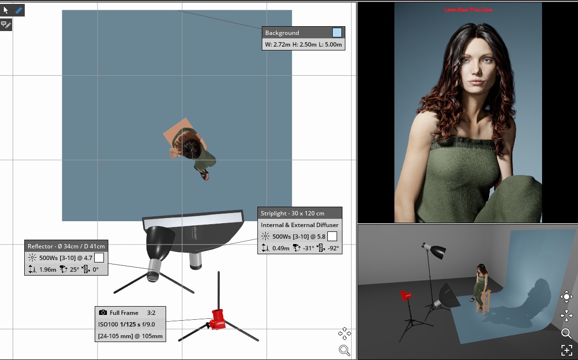This screenshot has height=360, width=578.
Task: Click the camera aperture f/9.0 setting
Action: point(148,324)
